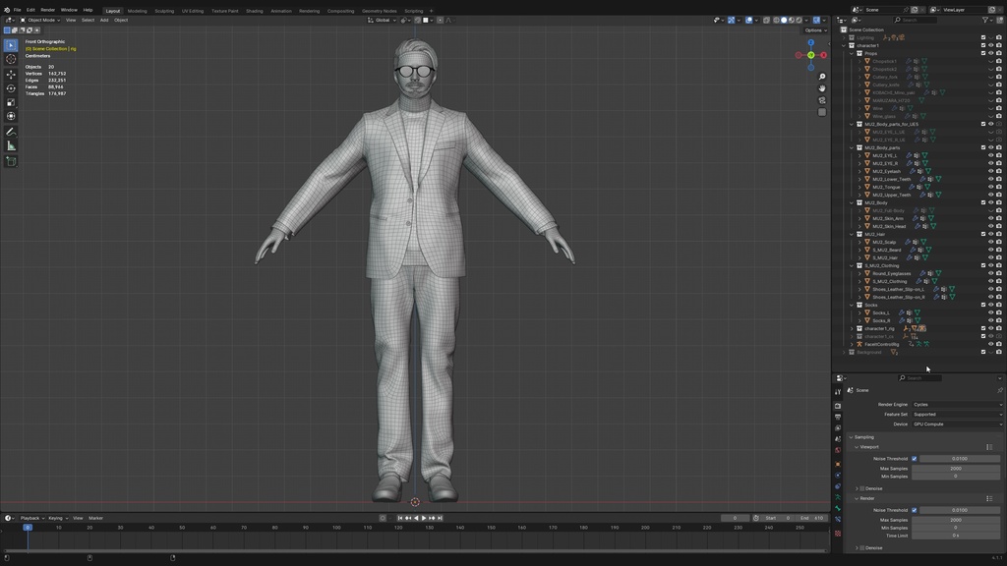Image resolution: width=1007 pixels, height=566 pixels.
Task: Open the Object Mode dropdown
Action: tap(41, 19)
